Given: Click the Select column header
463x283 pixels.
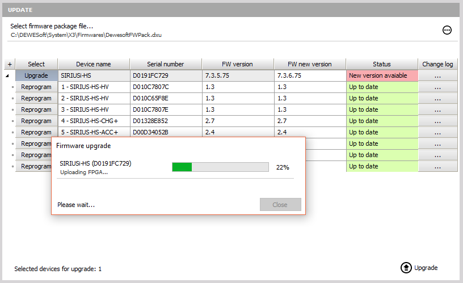Looking at the screenshot, I should pos(36,64).
